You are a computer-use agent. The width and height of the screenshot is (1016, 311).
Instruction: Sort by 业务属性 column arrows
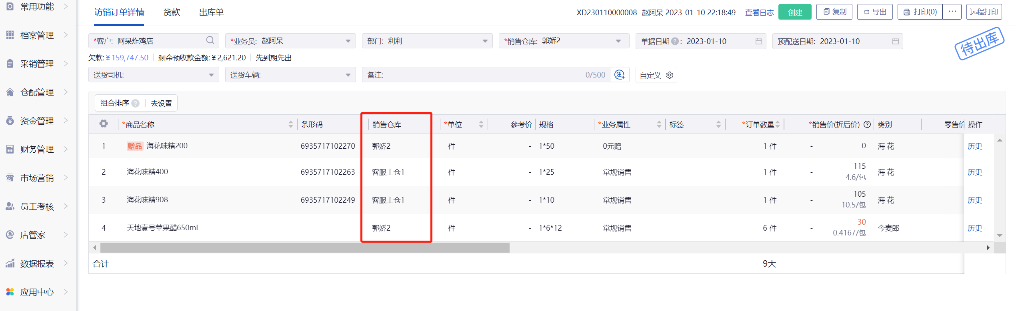[x=659, y=124]
